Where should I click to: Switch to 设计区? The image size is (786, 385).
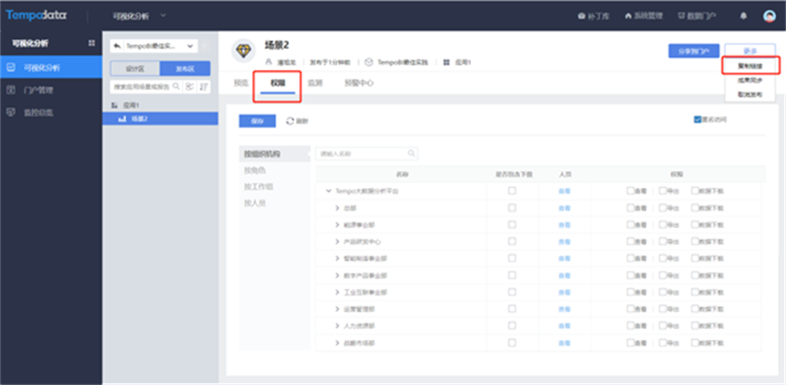pos(135,69)
